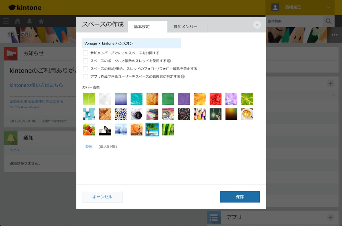342x226 pixels.
Task: Pick the light bulb chalkboard cover image
Action: tap(215, 114)
